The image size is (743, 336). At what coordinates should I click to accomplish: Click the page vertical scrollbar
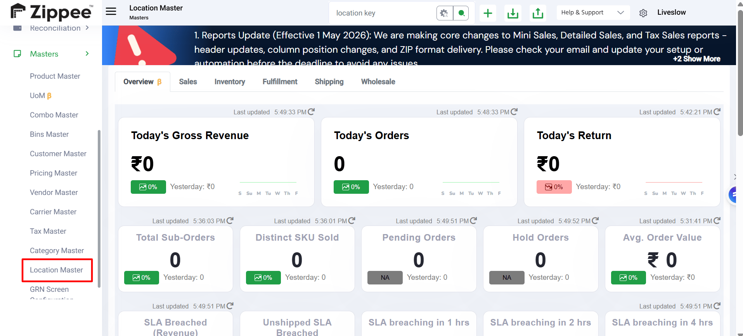click(740, 74)
